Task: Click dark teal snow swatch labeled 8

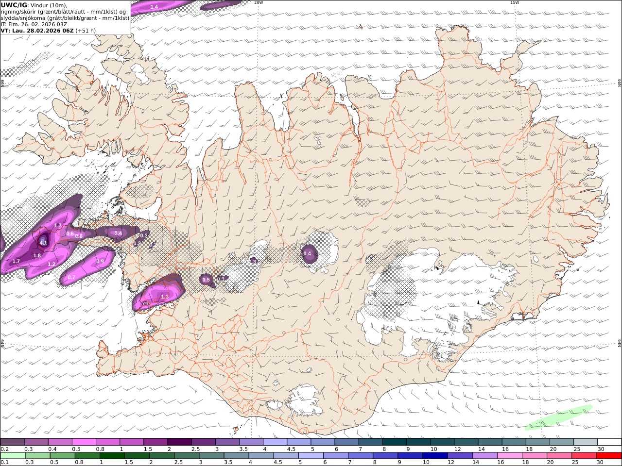Action: tap(395, 442)
